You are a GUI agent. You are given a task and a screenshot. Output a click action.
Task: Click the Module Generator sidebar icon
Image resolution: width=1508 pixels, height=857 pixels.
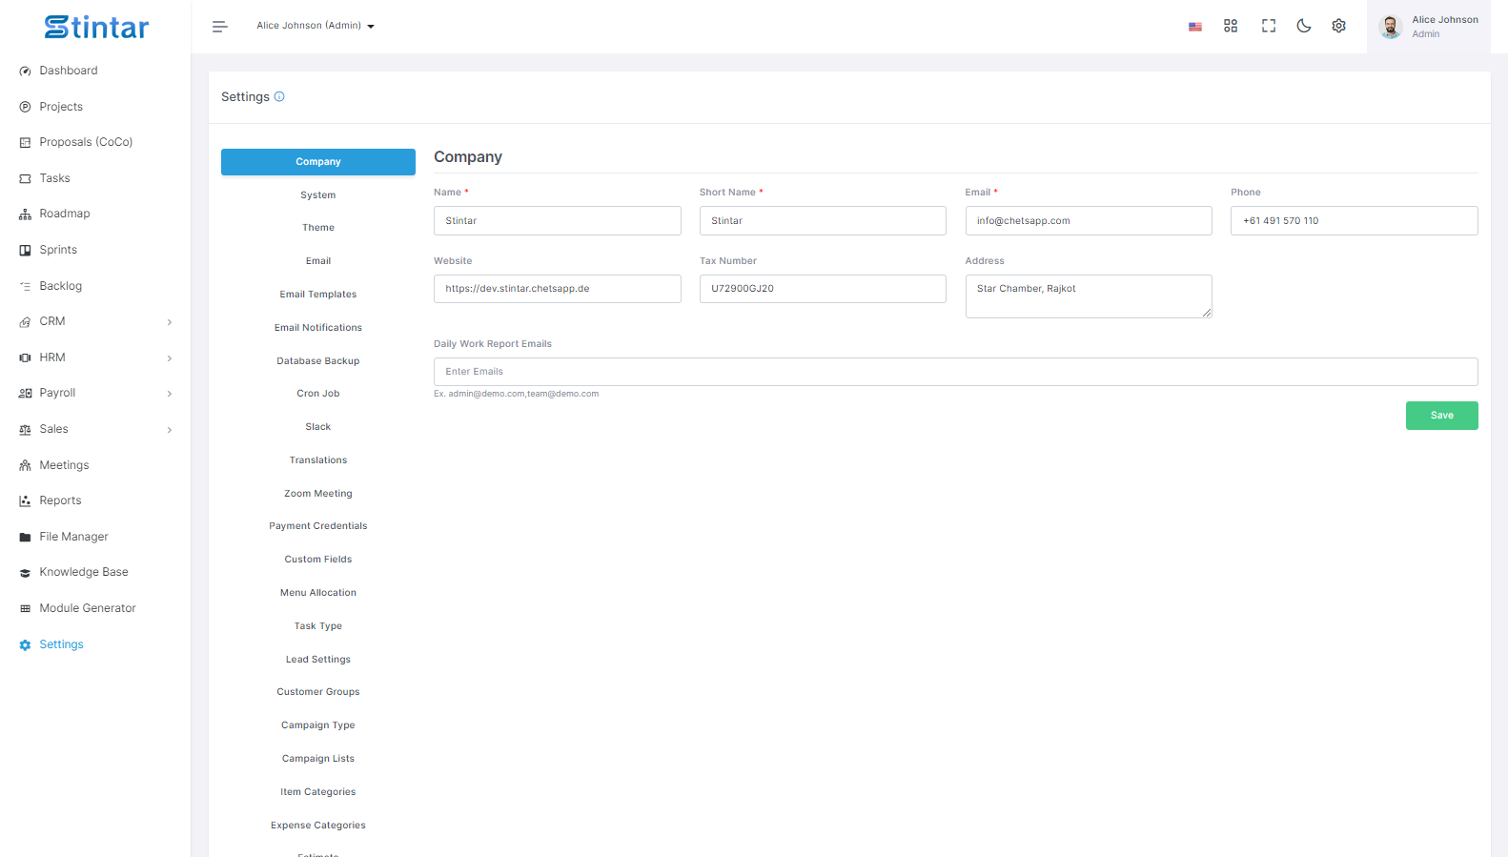tap(25, 608)
